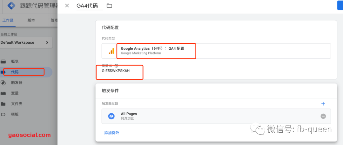Click the All Pages eye icon
This screenshot has height=145, width=343.
pos(111,116)
